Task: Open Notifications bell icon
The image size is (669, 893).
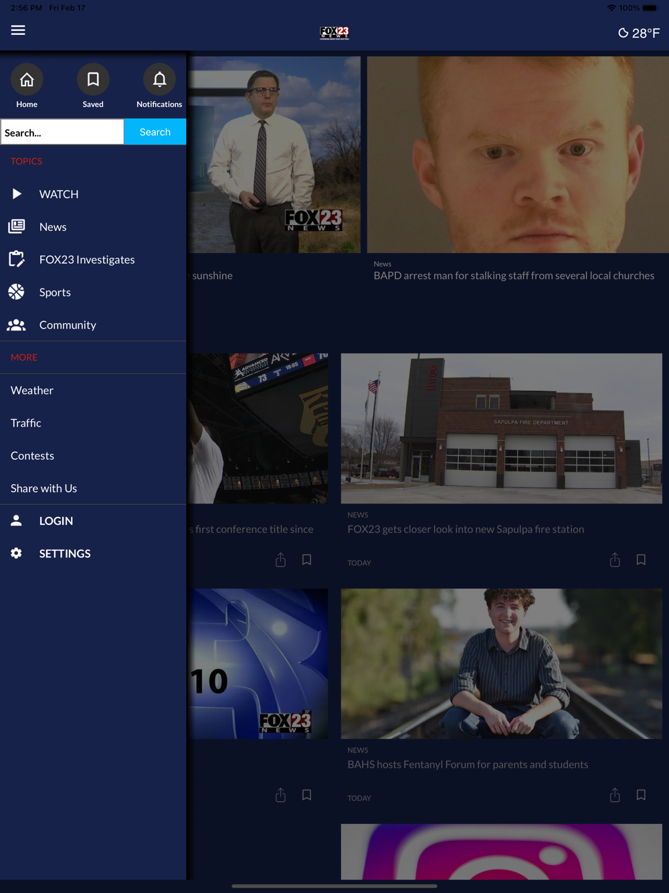Action: (x=159, y=80)
